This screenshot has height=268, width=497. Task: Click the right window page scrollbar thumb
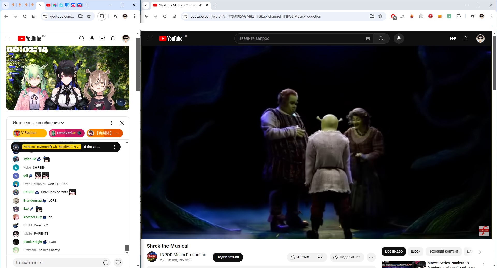click(x=494, y=63)
